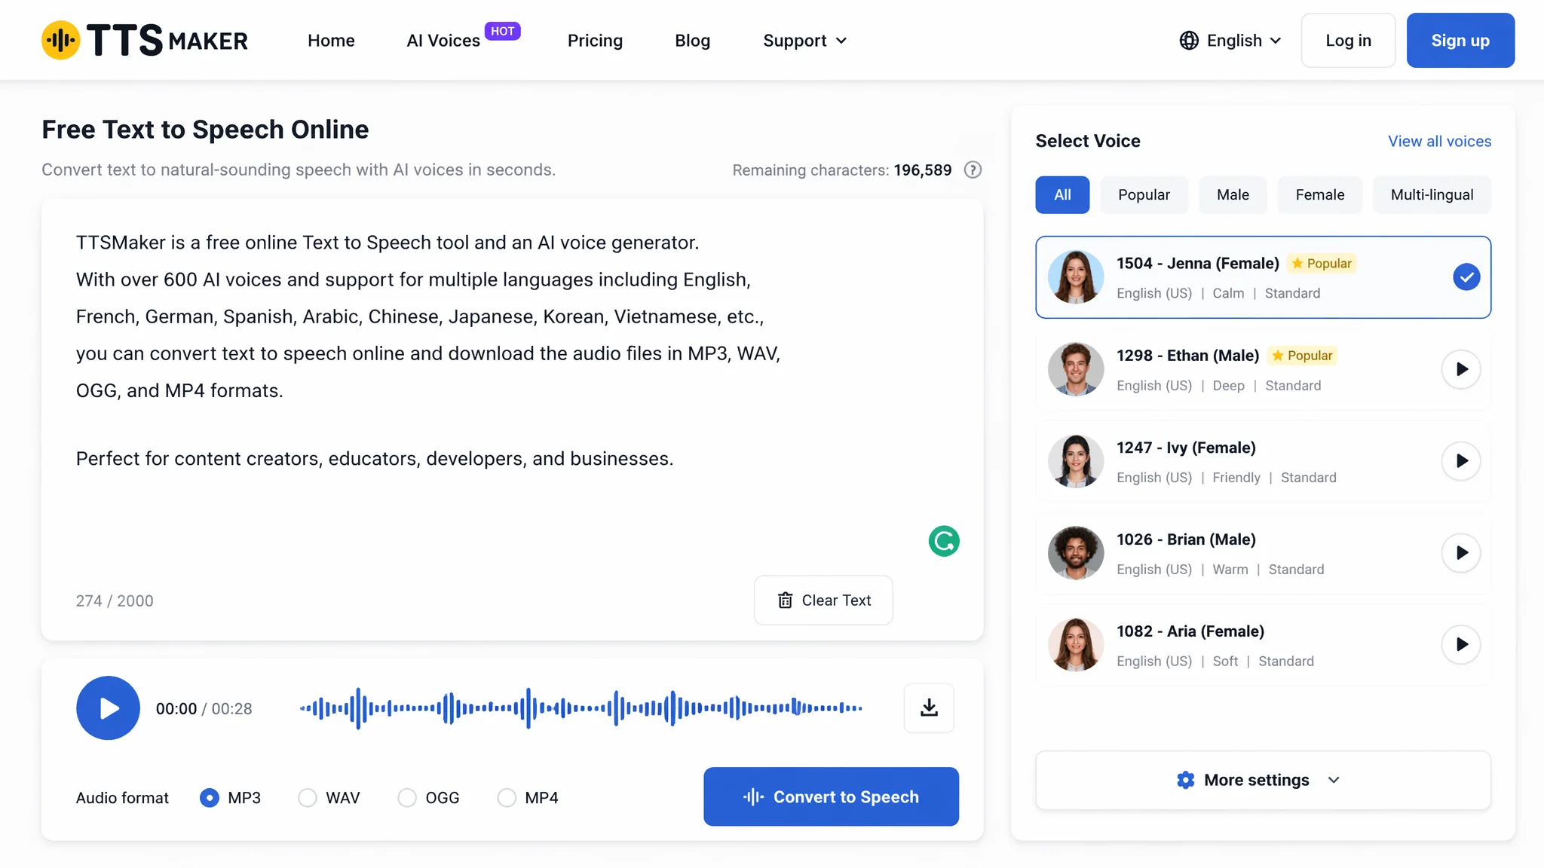Show All voices filter tab
The width and height of the screenshot is (1544, 868).
pyautogui.click(x=1062, y=195)
